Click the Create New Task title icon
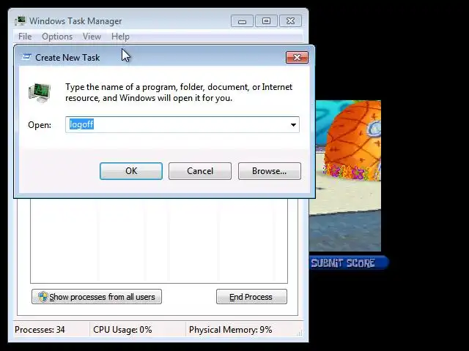This screenshot has height=351, width=469. tap(26, 57)
